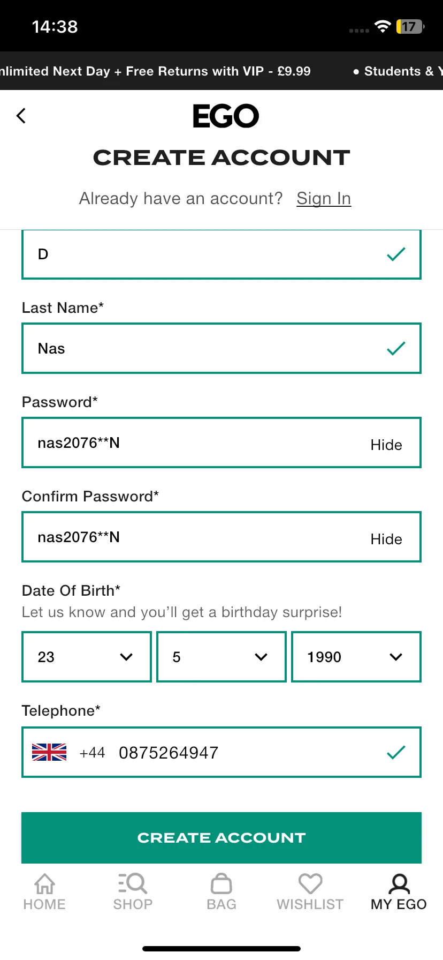Hide the Password field text

point(386,445)
